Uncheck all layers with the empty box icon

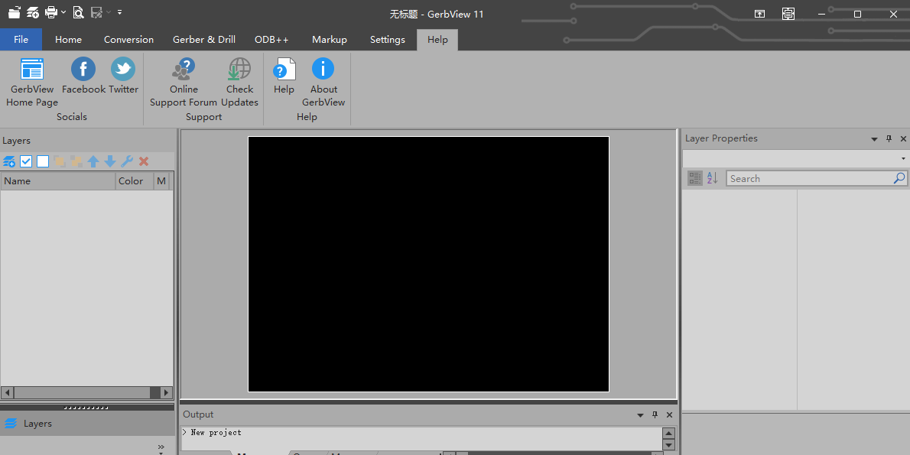click(x=43, y=161)
